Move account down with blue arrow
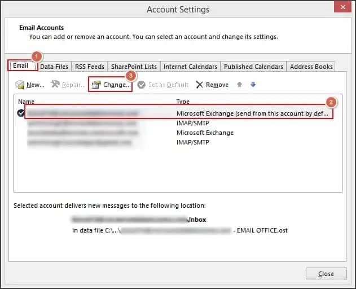356x289 pixels. point(253,85)
